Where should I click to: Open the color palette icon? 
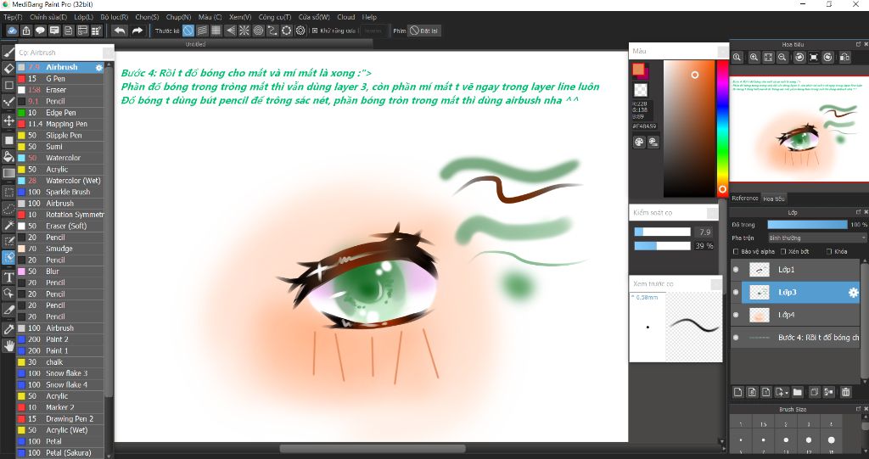coord(639,142)
